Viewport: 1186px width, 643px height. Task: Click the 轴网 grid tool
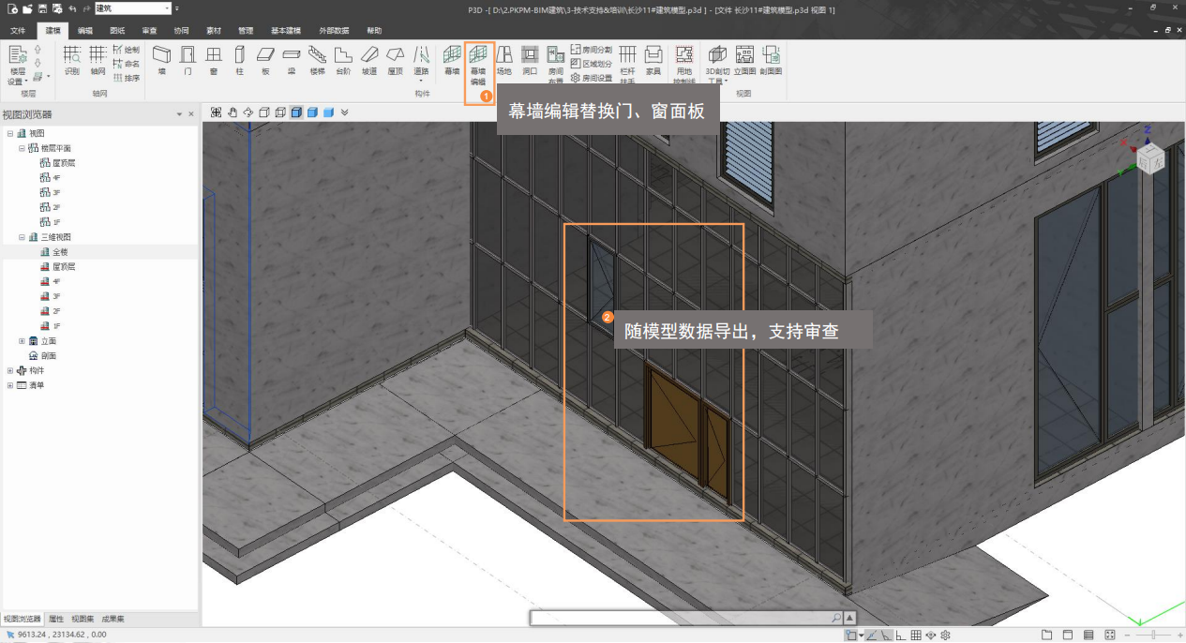click(98, 61)
